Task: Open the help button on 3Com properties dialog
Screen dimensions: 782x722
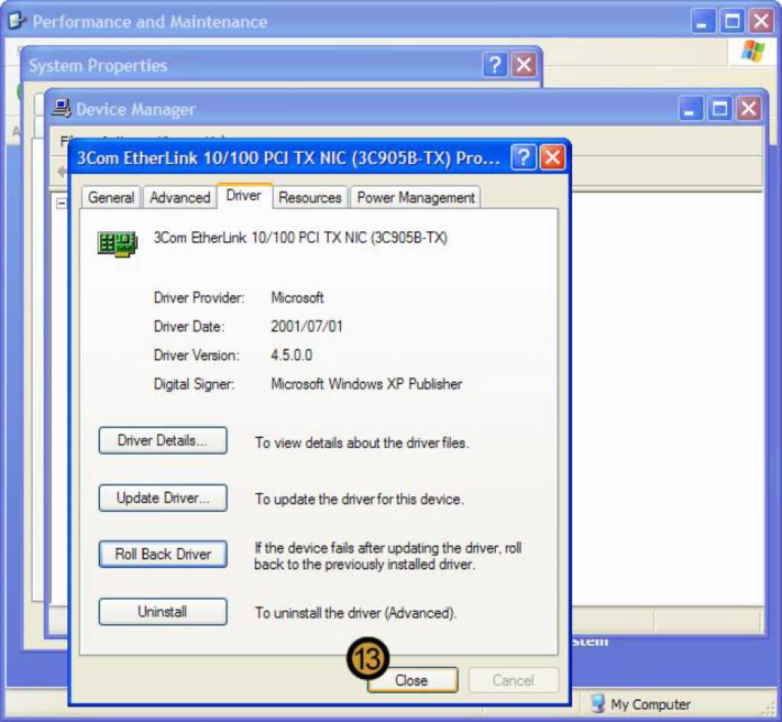Action: pyautogui.click(x=523, y=158)
